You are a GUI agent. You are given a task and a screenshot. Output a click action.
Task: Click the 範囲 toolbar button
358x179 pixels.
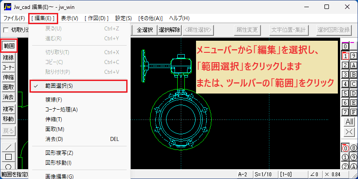click(x=9, y=46)
